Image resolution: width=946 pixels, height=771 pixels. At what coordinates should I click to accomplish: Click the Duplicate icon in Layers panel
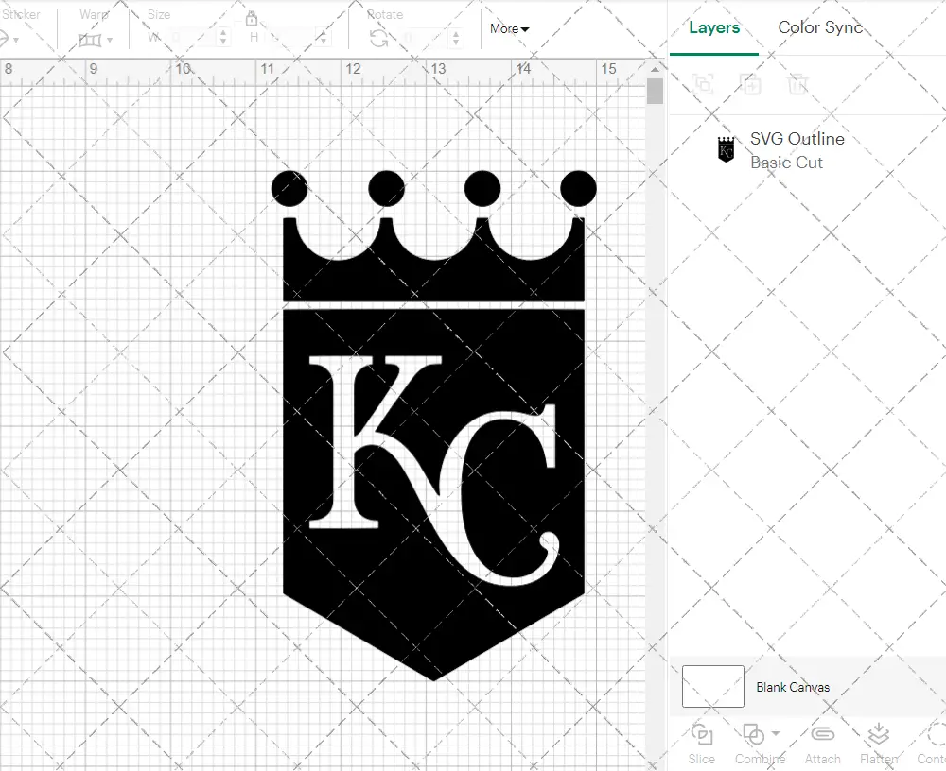[x=750, y=84]
